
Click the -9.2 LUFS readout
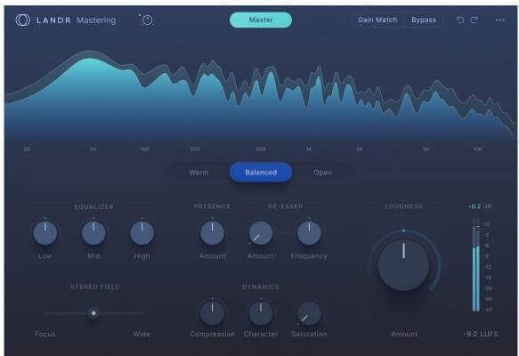(481, 334)
